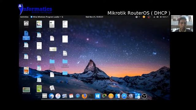The height and width of the screenshot is (110, 196).
Task: Open the Calendar dock icon
Action: point(71,96)
